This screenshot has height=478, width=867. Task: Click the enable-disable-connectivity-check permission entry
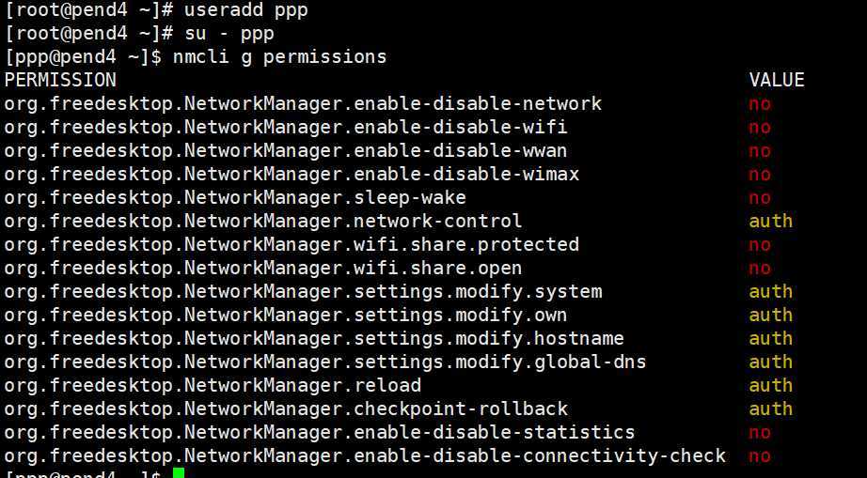click(365, 455)
